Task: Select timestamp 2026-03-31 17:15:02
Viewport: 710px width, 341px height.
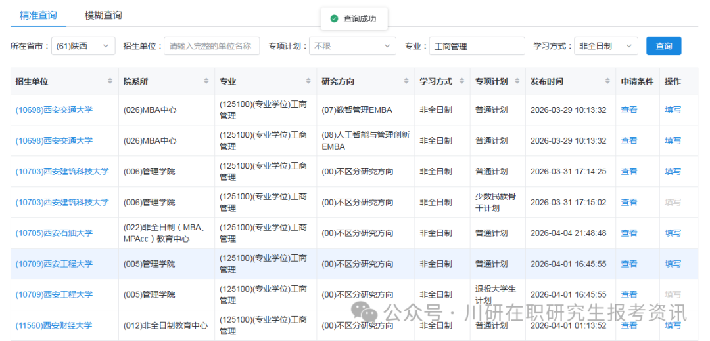Action: pos(568,203)
